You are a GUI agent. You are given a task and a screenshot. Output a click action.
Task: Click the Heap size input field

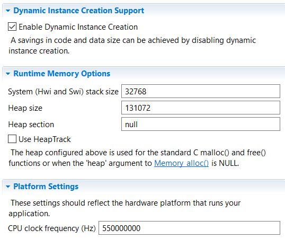click(201, 108)
